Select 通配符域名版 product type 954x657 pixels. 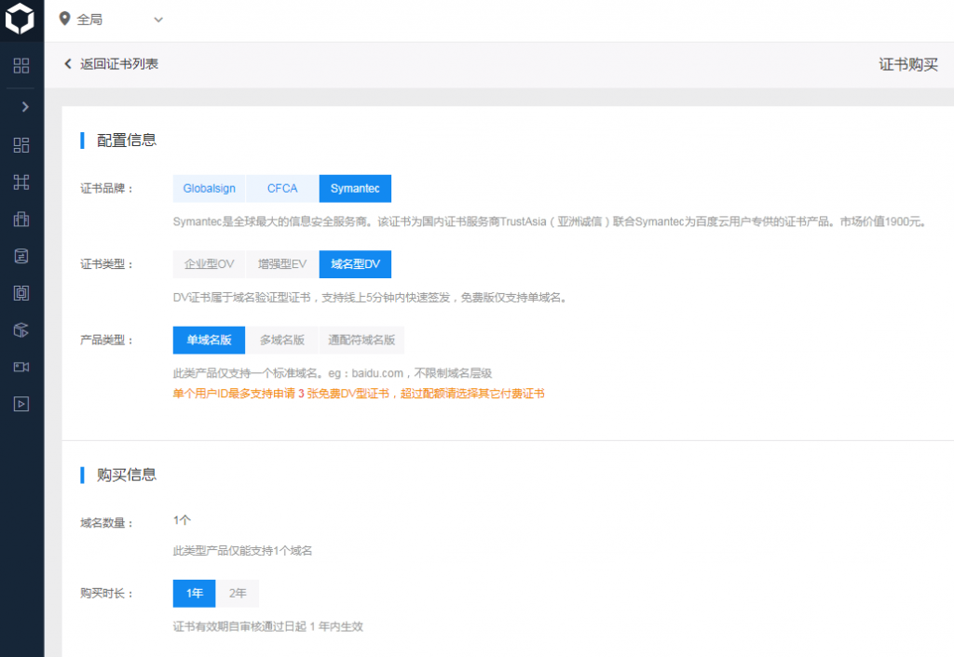point(362,341)
